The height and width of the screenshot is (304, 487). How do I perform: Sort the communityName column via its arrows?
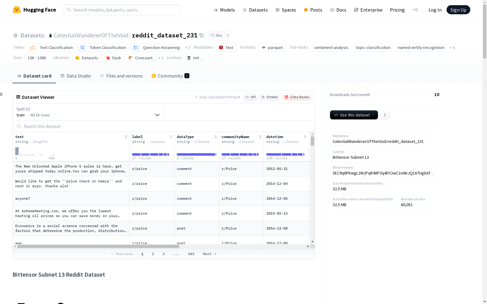260,137
